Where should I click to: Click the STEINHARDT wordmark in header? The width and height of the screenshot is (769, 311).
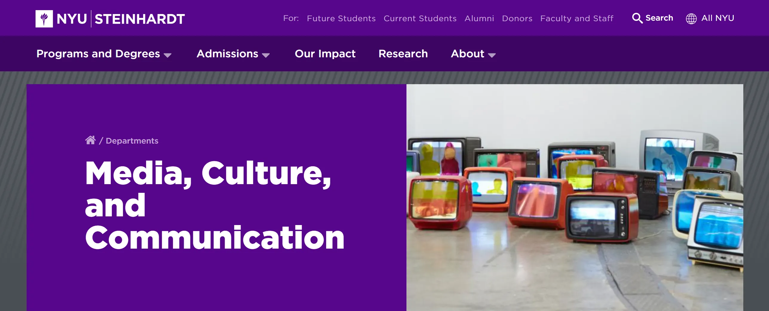point(140,19)
